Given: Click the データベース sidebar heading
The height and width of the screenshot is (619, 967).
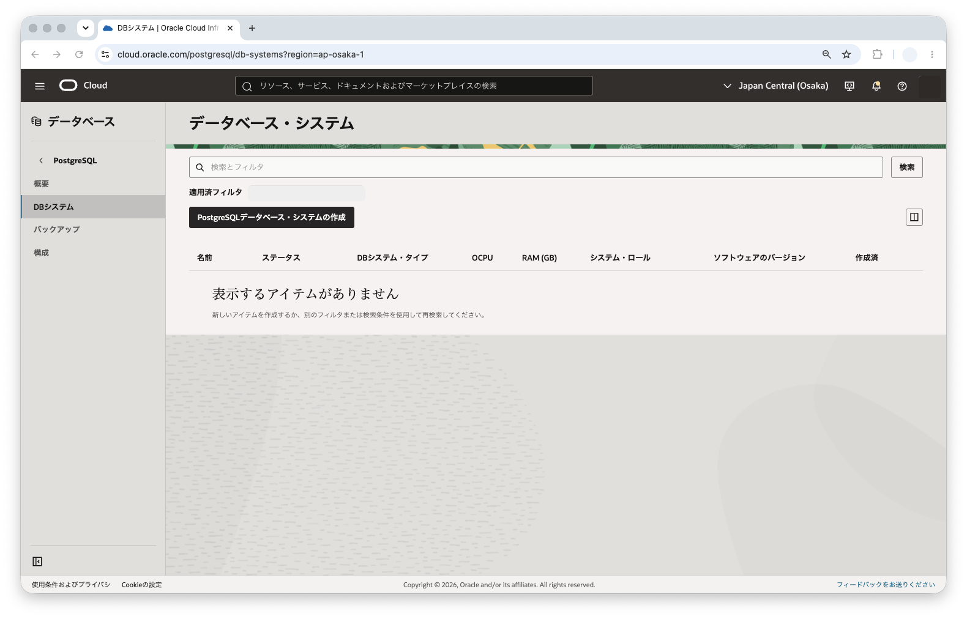Looking at the screenshot, I should pos(81,122).
